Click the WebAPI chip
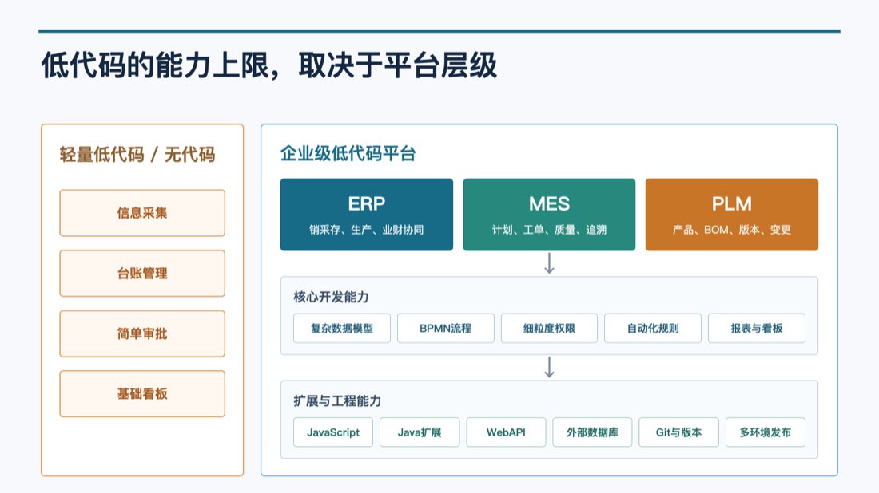This screenshot has width=879, height=493. pyautogui.click(x=506, y=432)
